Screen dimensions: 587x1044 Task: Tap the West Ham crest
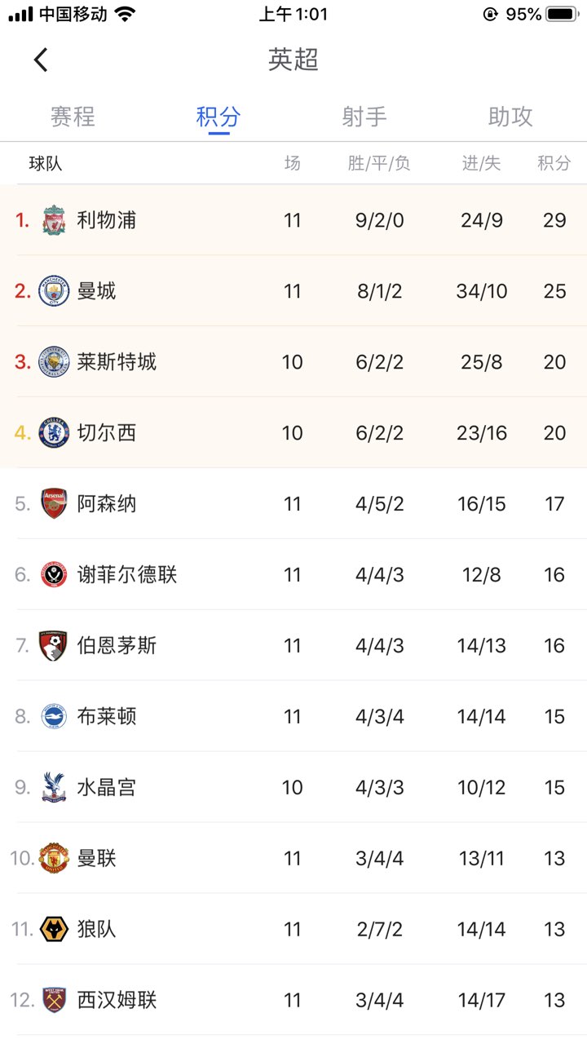[54, 1001]
